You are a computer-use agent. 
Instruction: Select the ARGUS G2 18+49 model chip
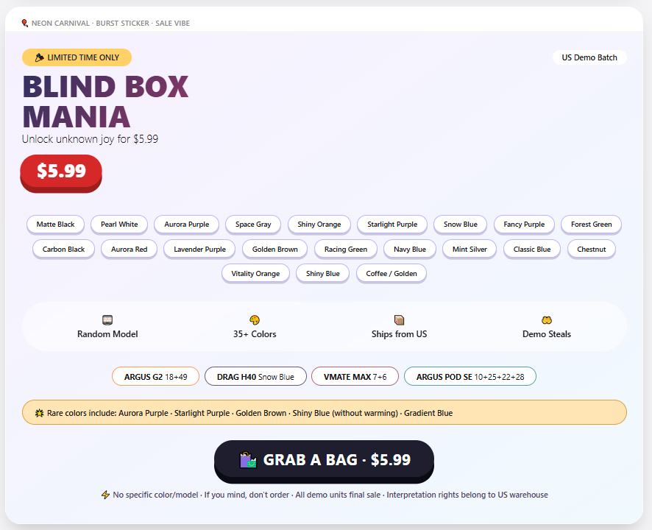[x=155, y=375]
